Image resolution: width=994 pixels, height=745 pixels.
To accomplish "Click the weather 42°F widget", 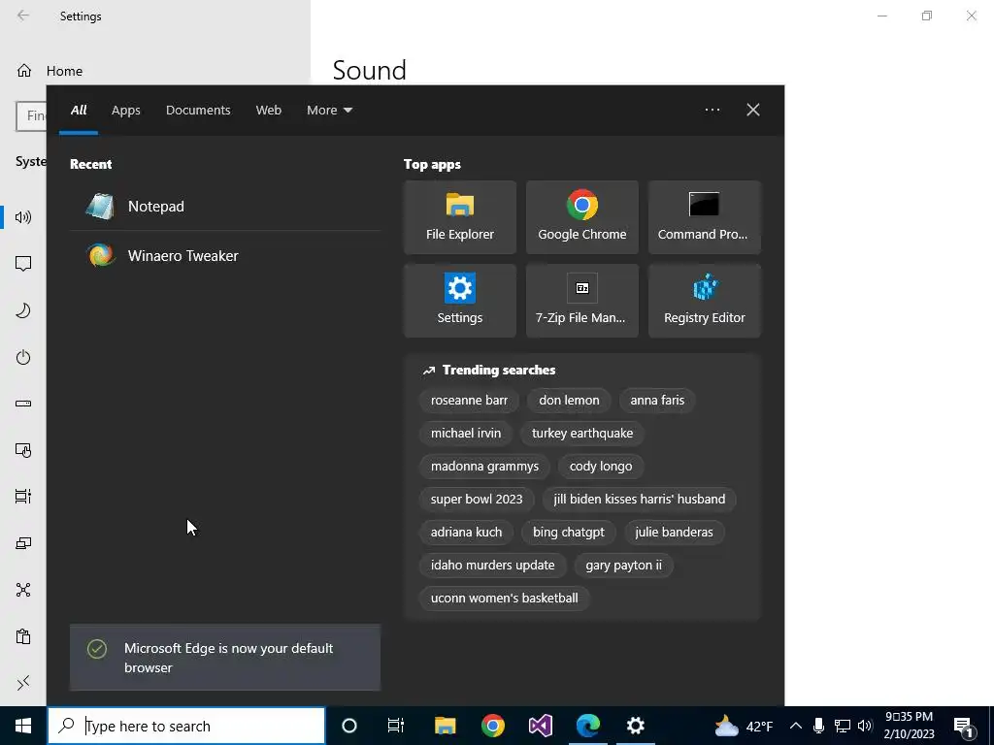I will [744, 726].
